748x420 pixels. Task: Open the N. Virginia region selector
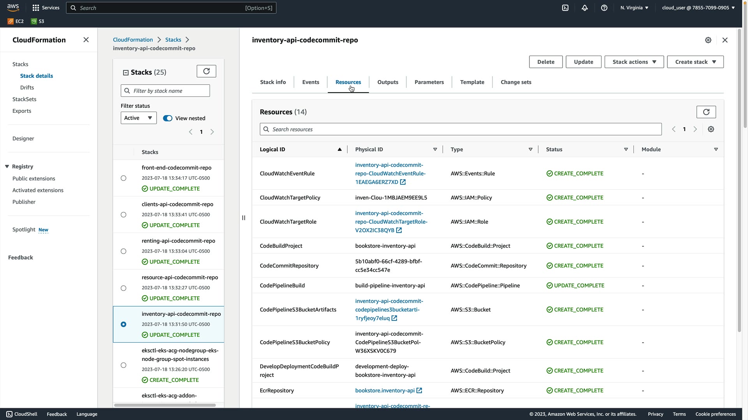point(634,8)
